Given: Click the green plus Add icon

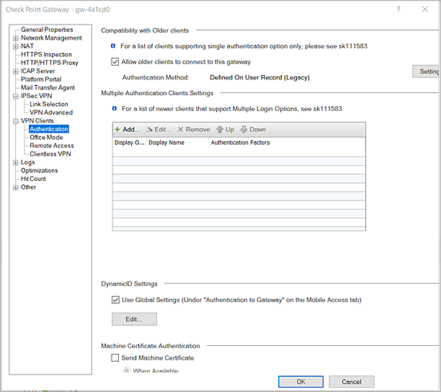Looking at the screenshot, I should tap(117, 130).
